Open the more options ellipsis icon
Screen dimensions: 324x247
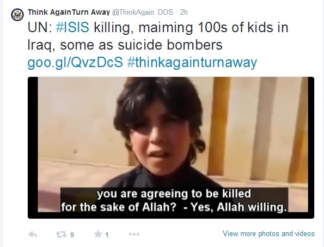(134, 234)
